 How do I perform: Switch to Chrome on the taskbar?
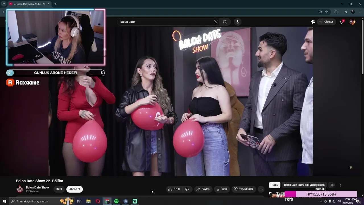[107, 201]
